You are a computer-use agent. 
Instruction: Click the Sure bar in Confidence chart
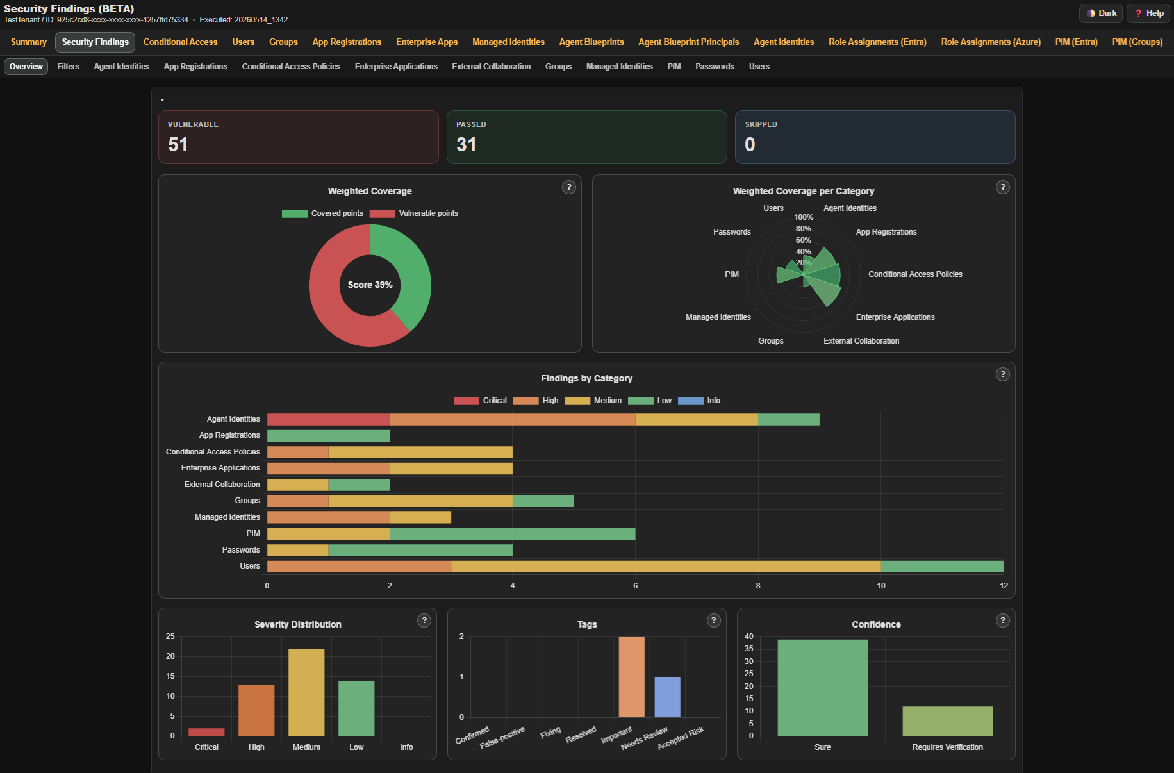pos(823,688)
